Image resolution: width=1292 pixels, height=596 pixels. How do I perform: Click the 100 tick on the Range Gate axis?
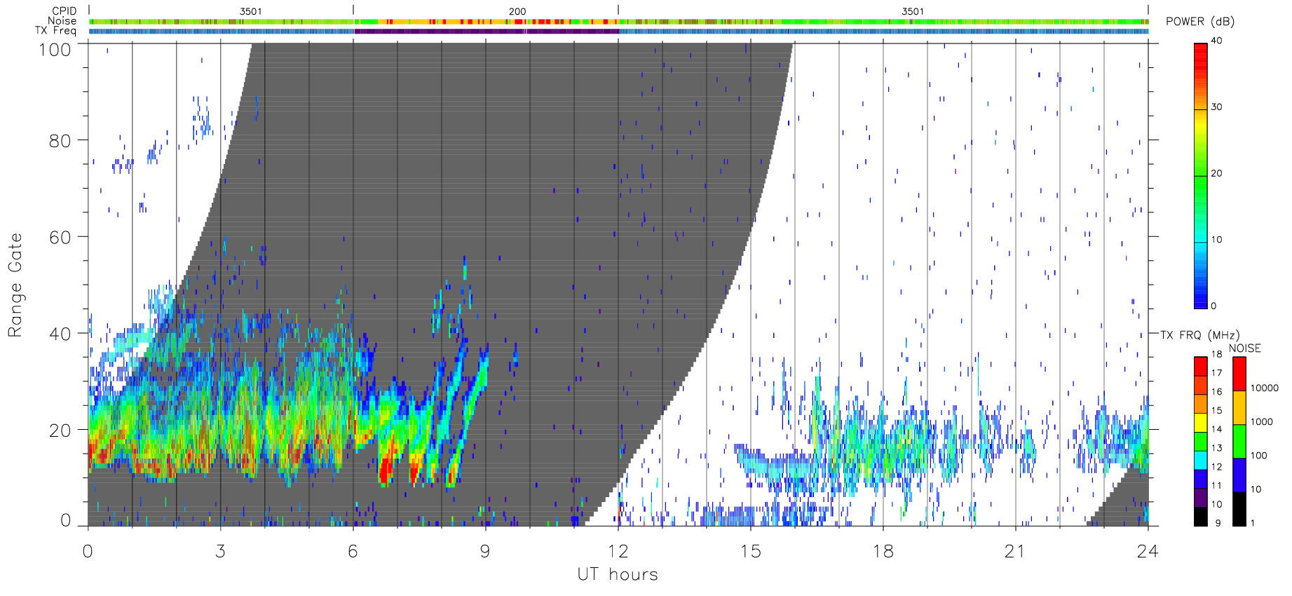55,50
